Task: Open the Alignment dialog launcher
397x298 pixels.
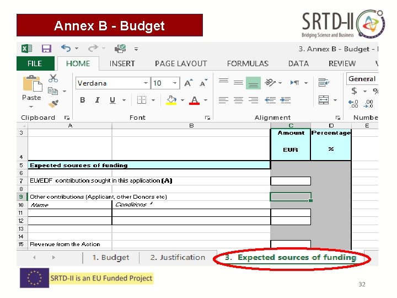Action: [338, 118]
